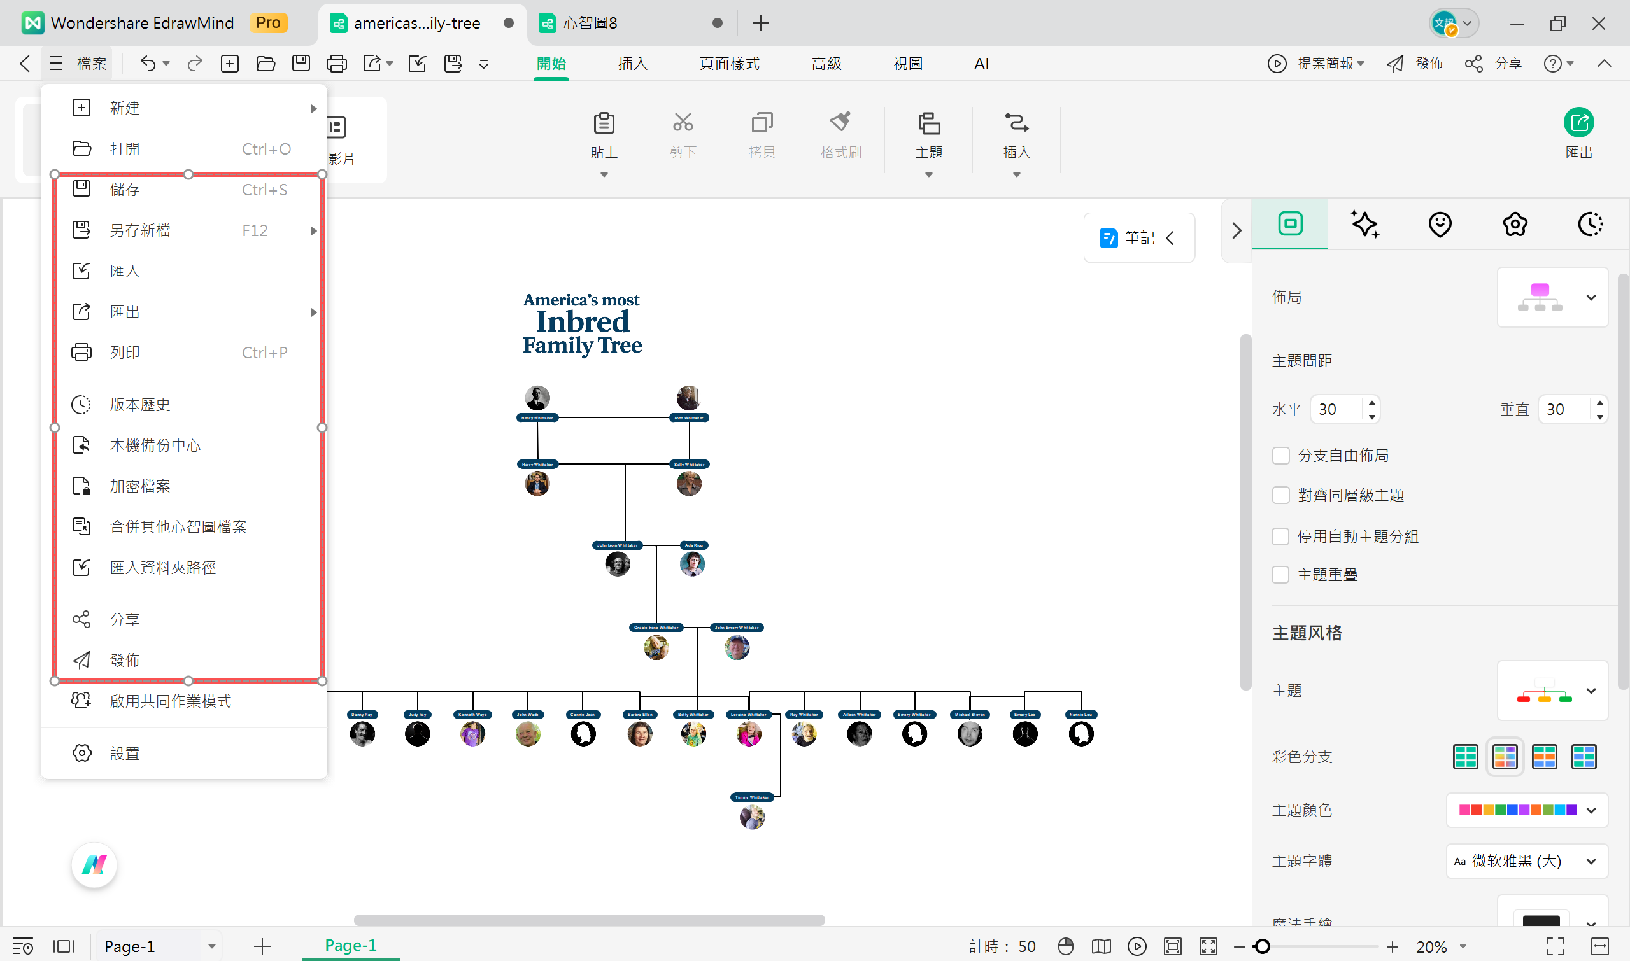The width and height of the screenshot is (1630, 961).
Task: Select 版本歷史 from the file menu
Action: coord(140,405)
